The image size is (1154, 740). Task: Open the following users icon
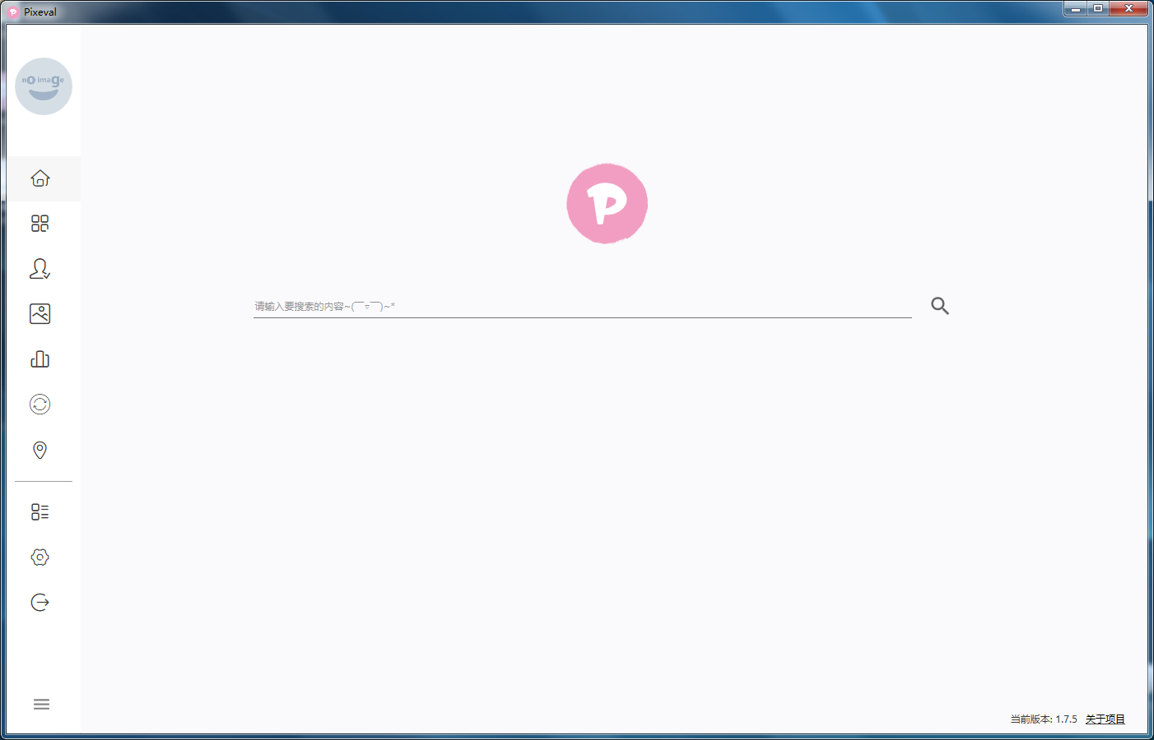[x=40, y=269]
